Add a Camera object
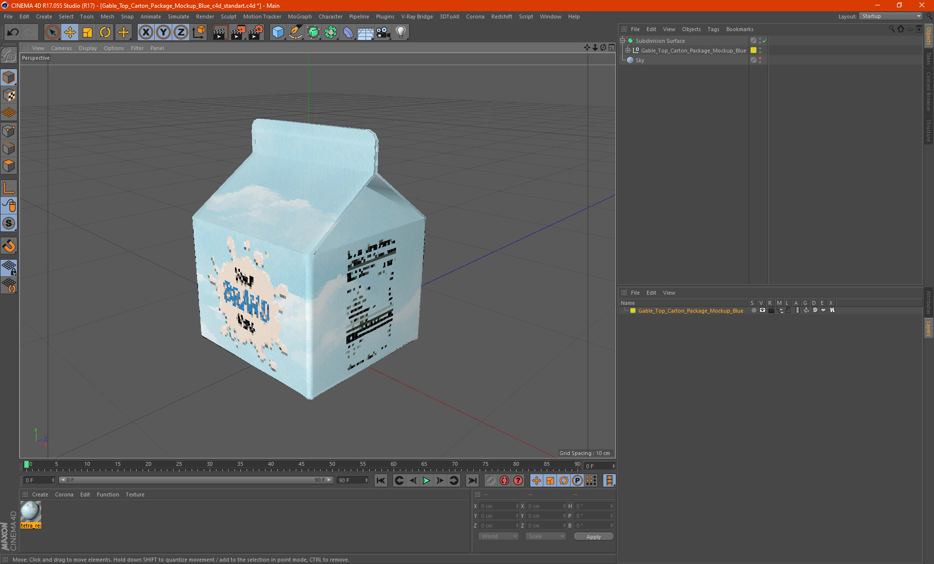 click(383, 33)
